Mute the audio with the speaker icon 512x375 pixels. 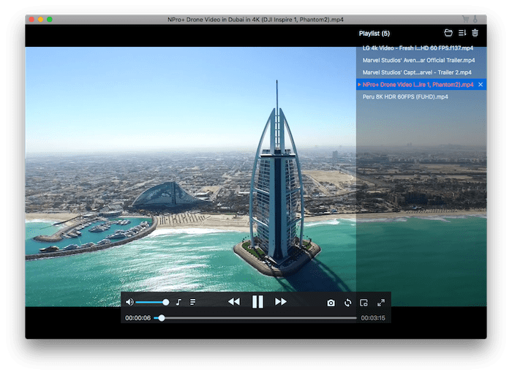[x=129, y=302]
